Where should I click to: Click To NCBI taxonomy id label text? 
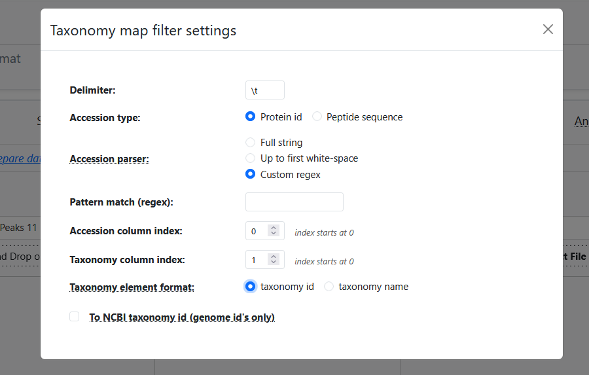182,317
